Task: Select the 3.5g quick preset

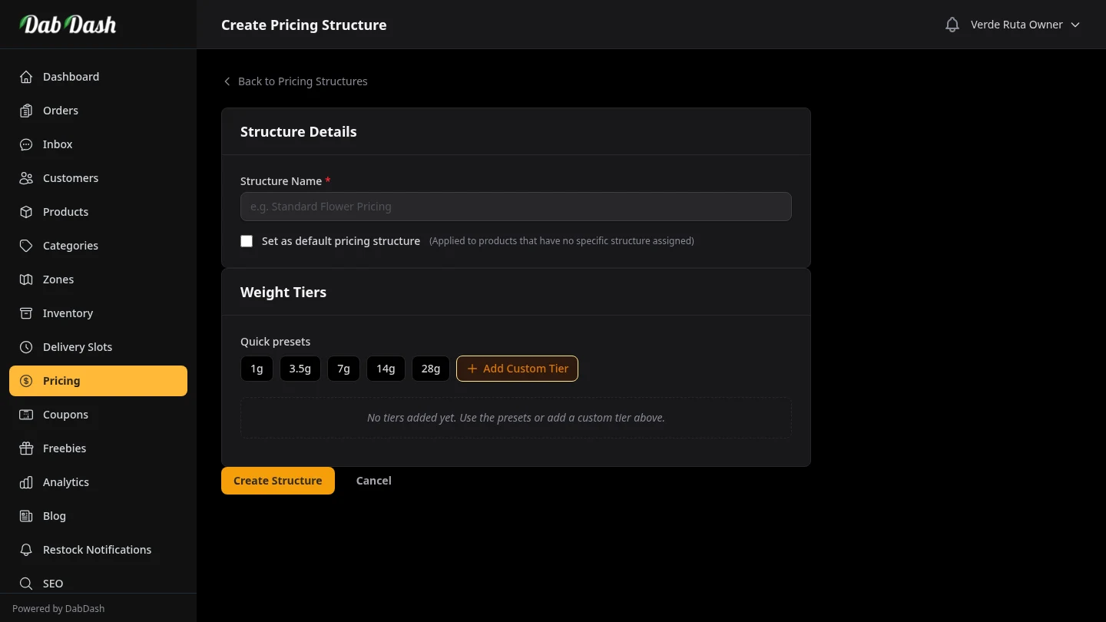Action: [x=300, y=369]
